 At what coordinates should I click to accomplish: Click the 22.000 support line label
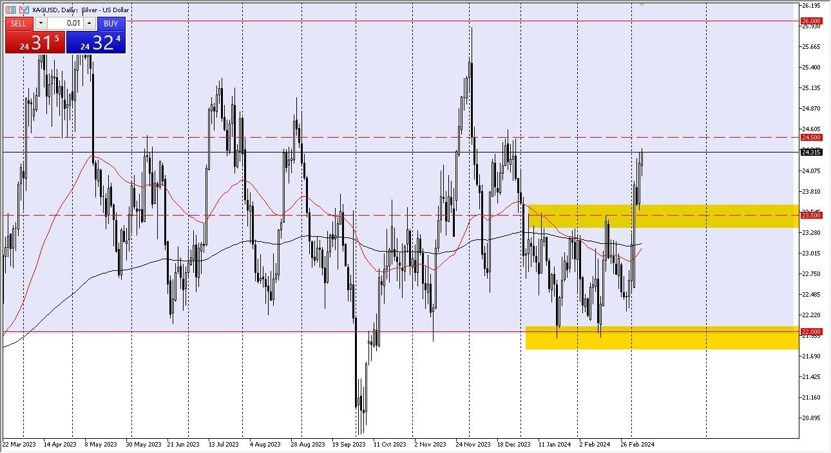pyautogui.click(x=810, y=331)
